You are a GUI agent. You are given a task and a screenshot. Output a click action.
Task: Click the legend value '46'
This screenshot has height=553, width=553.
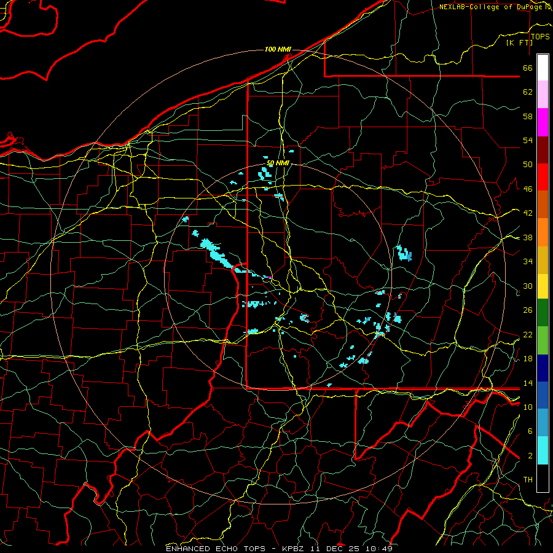coord(528,189)
